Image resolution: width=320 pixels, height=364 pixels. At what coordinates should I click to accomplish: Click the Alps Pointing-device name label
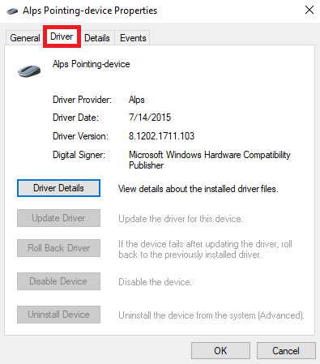(x=92, y=64)
